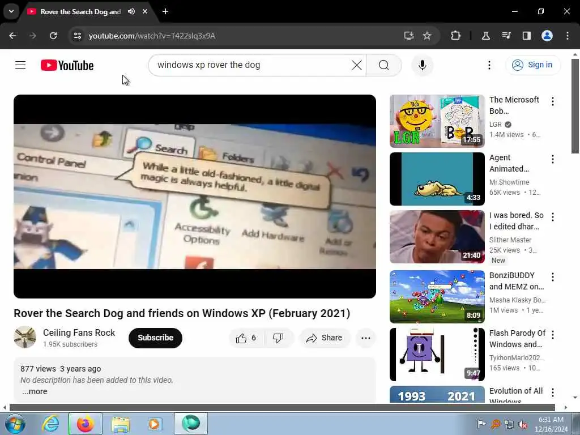This screenshot has height=435, width=580.
Task: Open Chrome Labs flask icon
Action: pos(485,36)
